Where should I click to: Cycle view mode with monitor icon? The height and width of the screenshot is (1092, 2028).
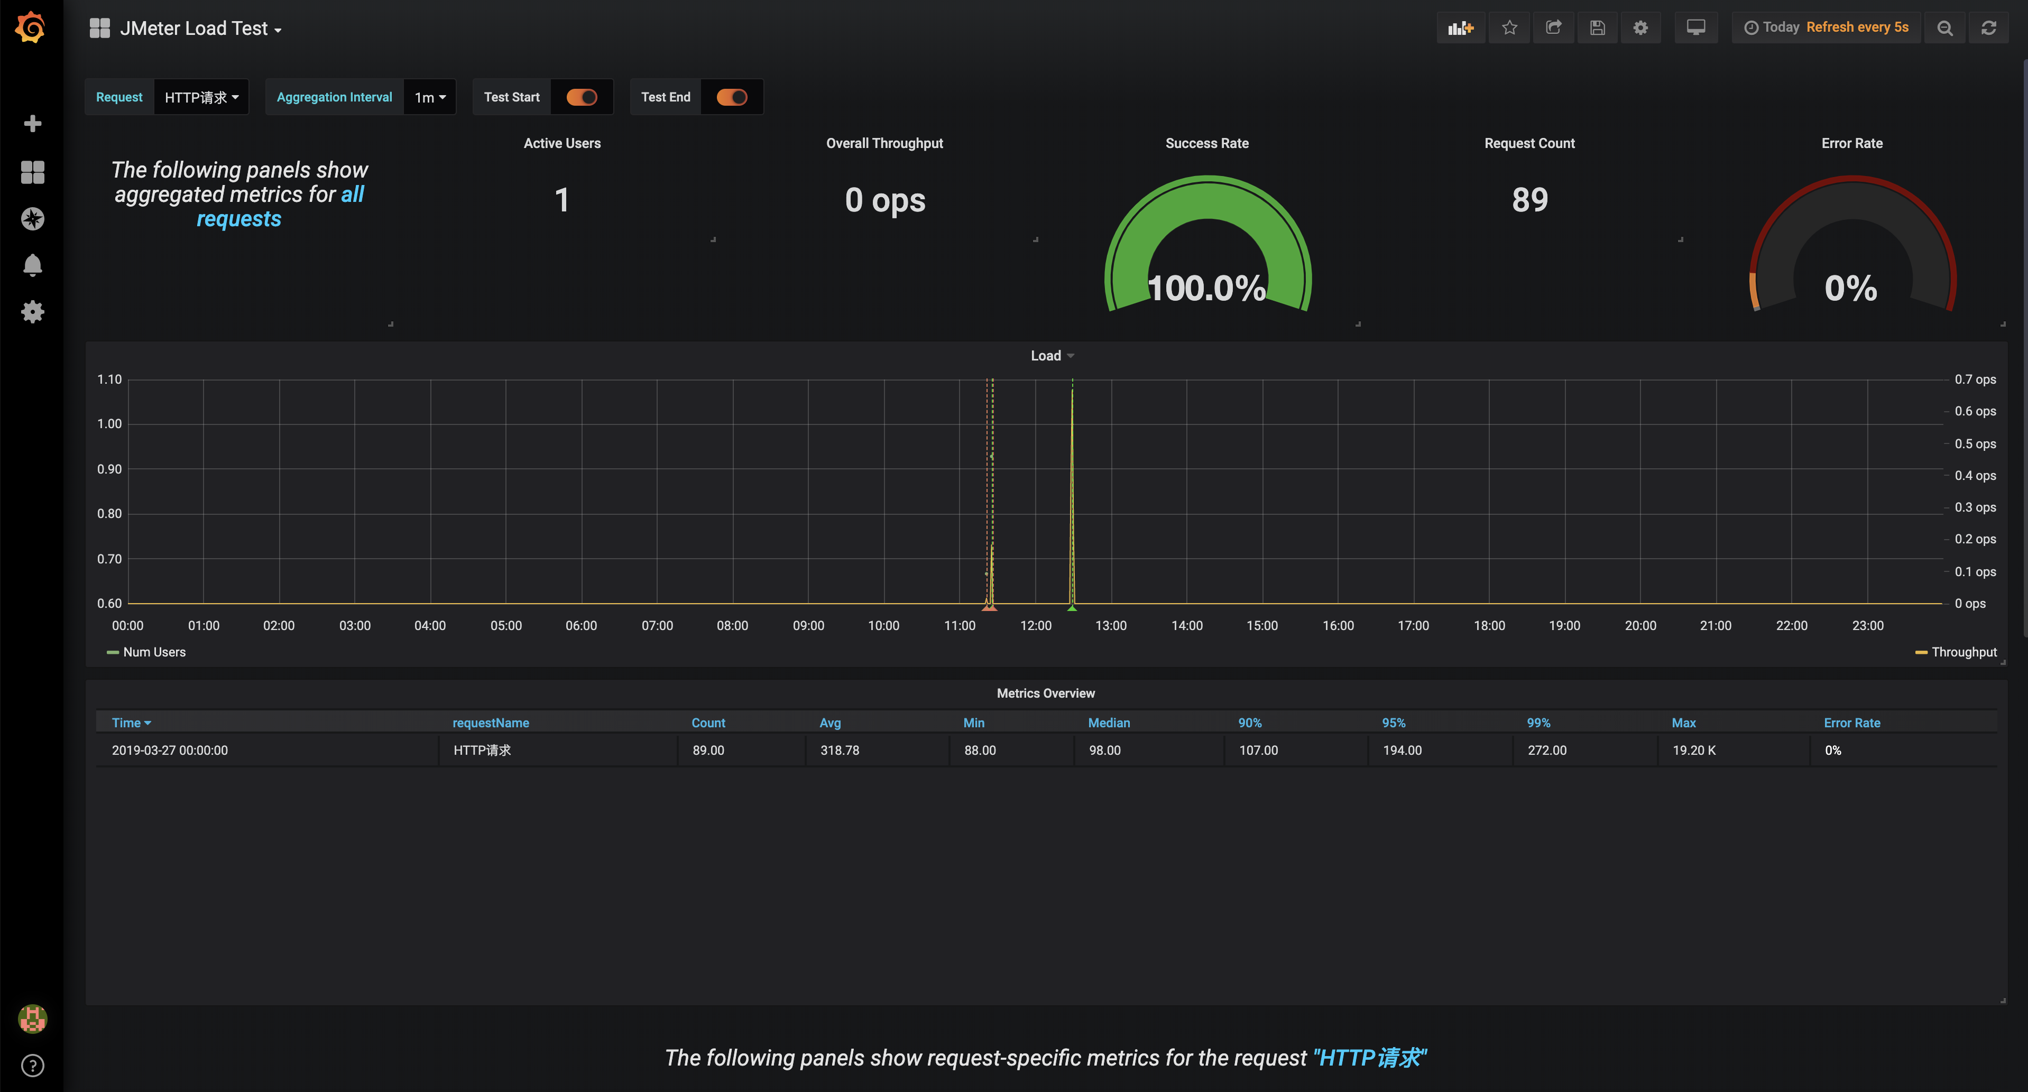(1696, 29)
